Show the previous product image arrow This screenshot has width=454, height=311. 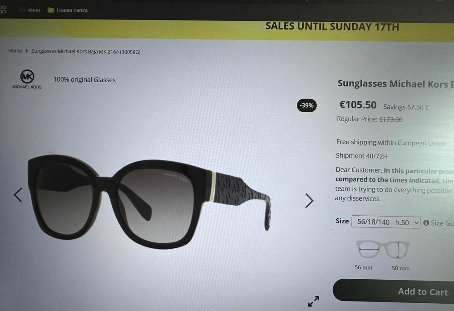(x=18, y=195)
